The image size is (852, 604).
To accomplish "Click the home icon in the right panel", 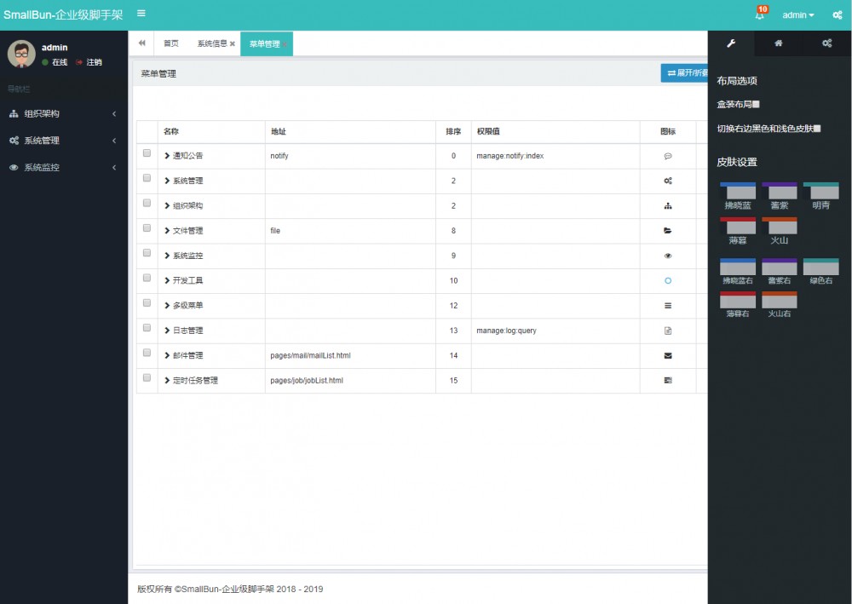I will coord(778,42).
